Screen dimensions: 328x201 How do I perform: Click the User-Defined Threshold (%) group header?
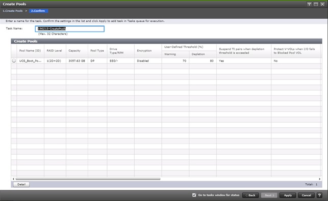pos(189,47)
